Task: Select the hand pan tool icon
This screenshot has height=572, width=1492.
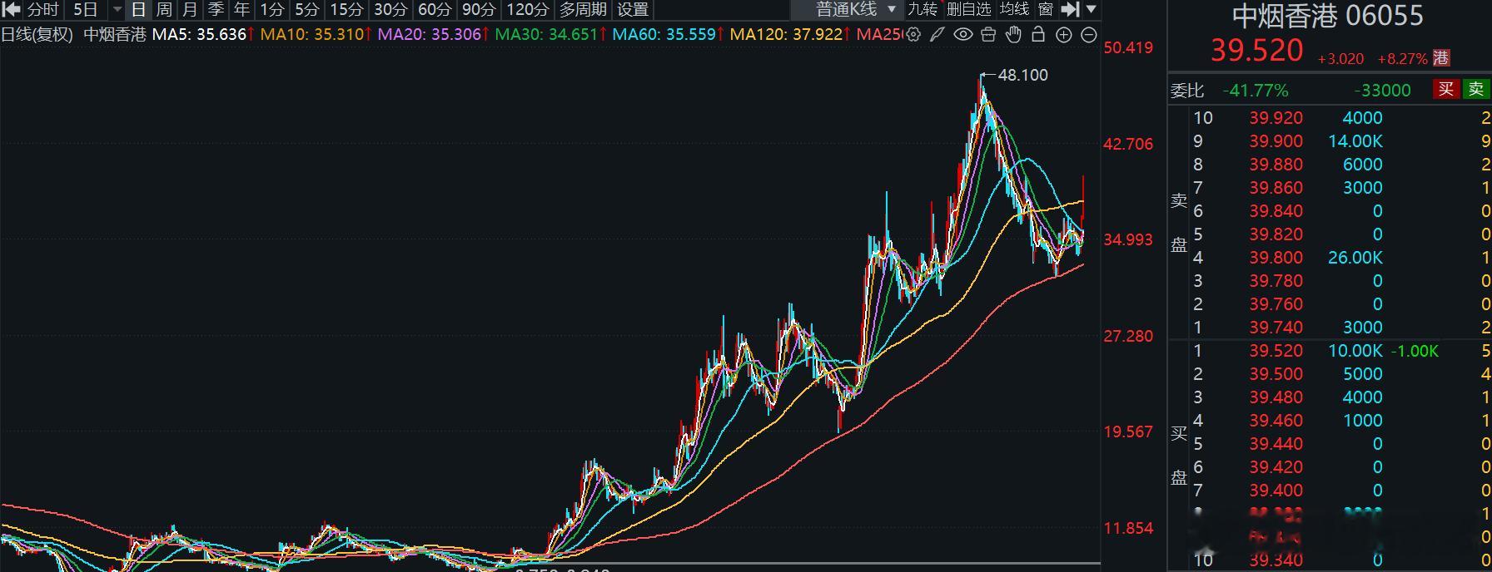Action: point(1013,35)
